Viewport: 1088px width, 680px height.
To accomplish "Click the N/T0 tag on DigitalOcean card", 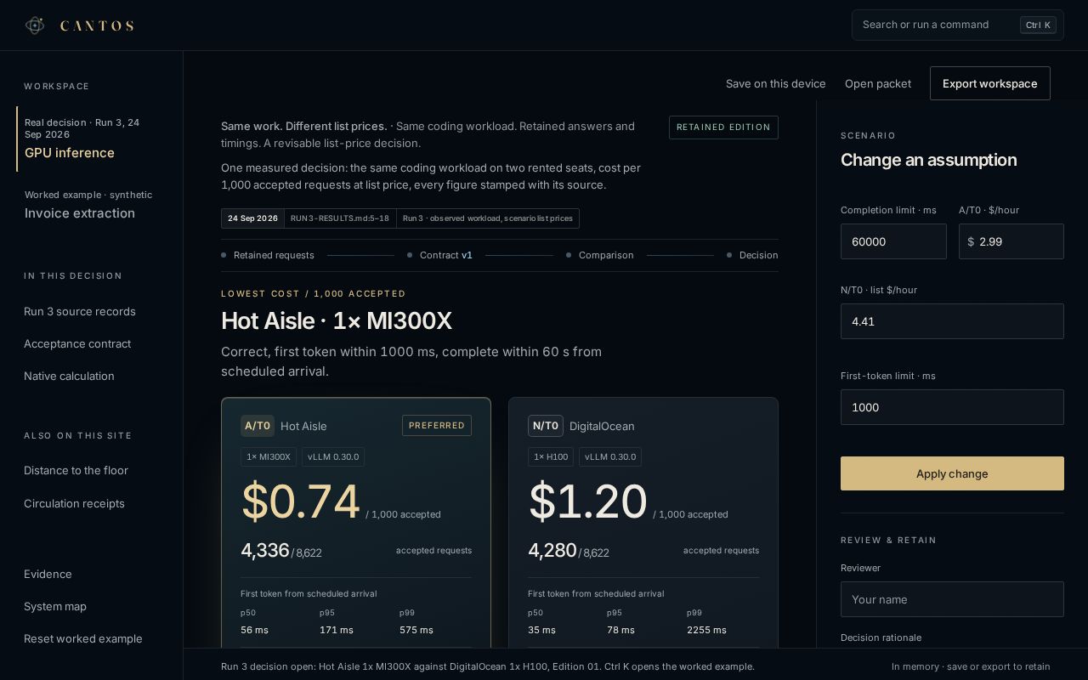I will 546,426.
